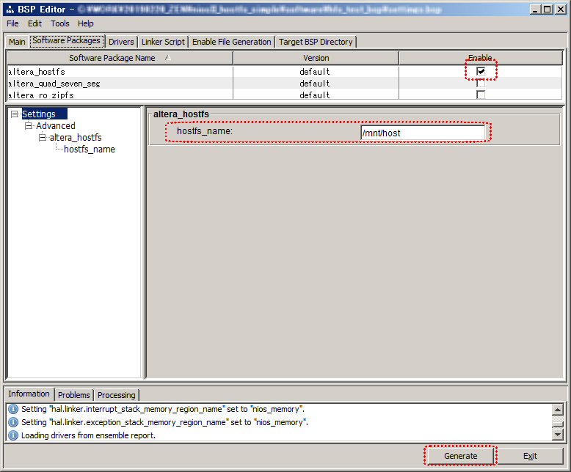Click the Generate button
571x472 pixels.
coord(460,456)
